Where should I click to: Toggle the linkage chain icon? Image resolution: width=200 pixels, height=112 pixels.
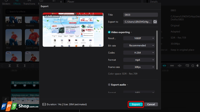[172, 65]
